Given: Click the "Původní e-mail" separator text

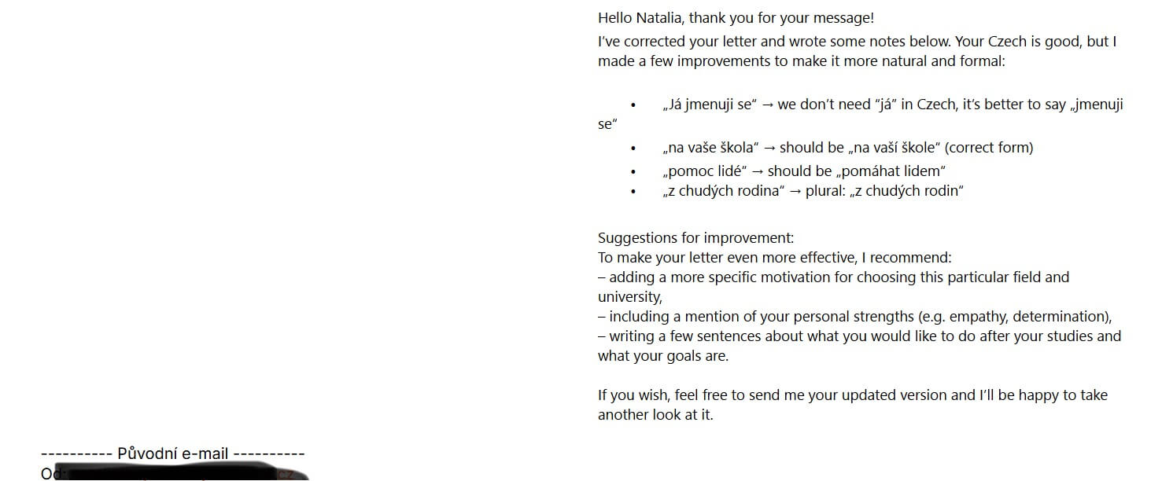Looking at the screenshot, I should tap(172, 453).
